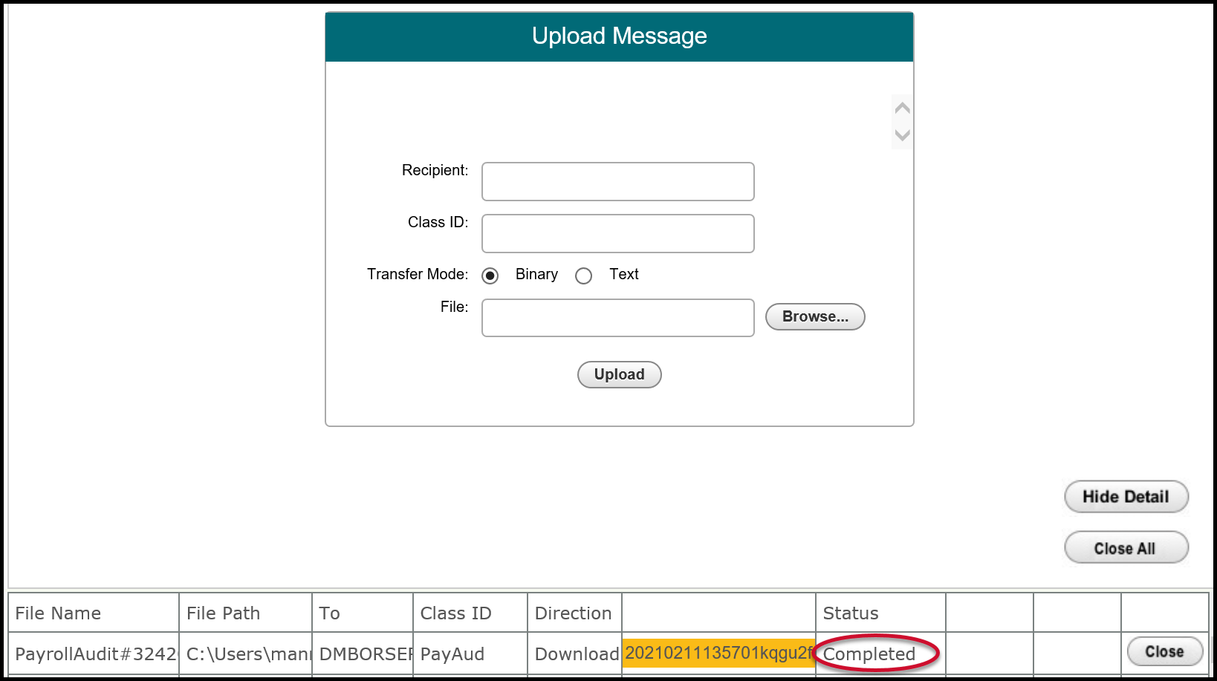
Task: Click the scroll up arrow
Action: (901, 108)
